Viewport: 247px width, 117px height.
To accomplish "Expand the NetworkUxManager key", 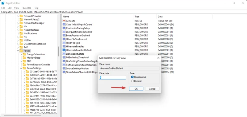I will click(x=18, y=23).
